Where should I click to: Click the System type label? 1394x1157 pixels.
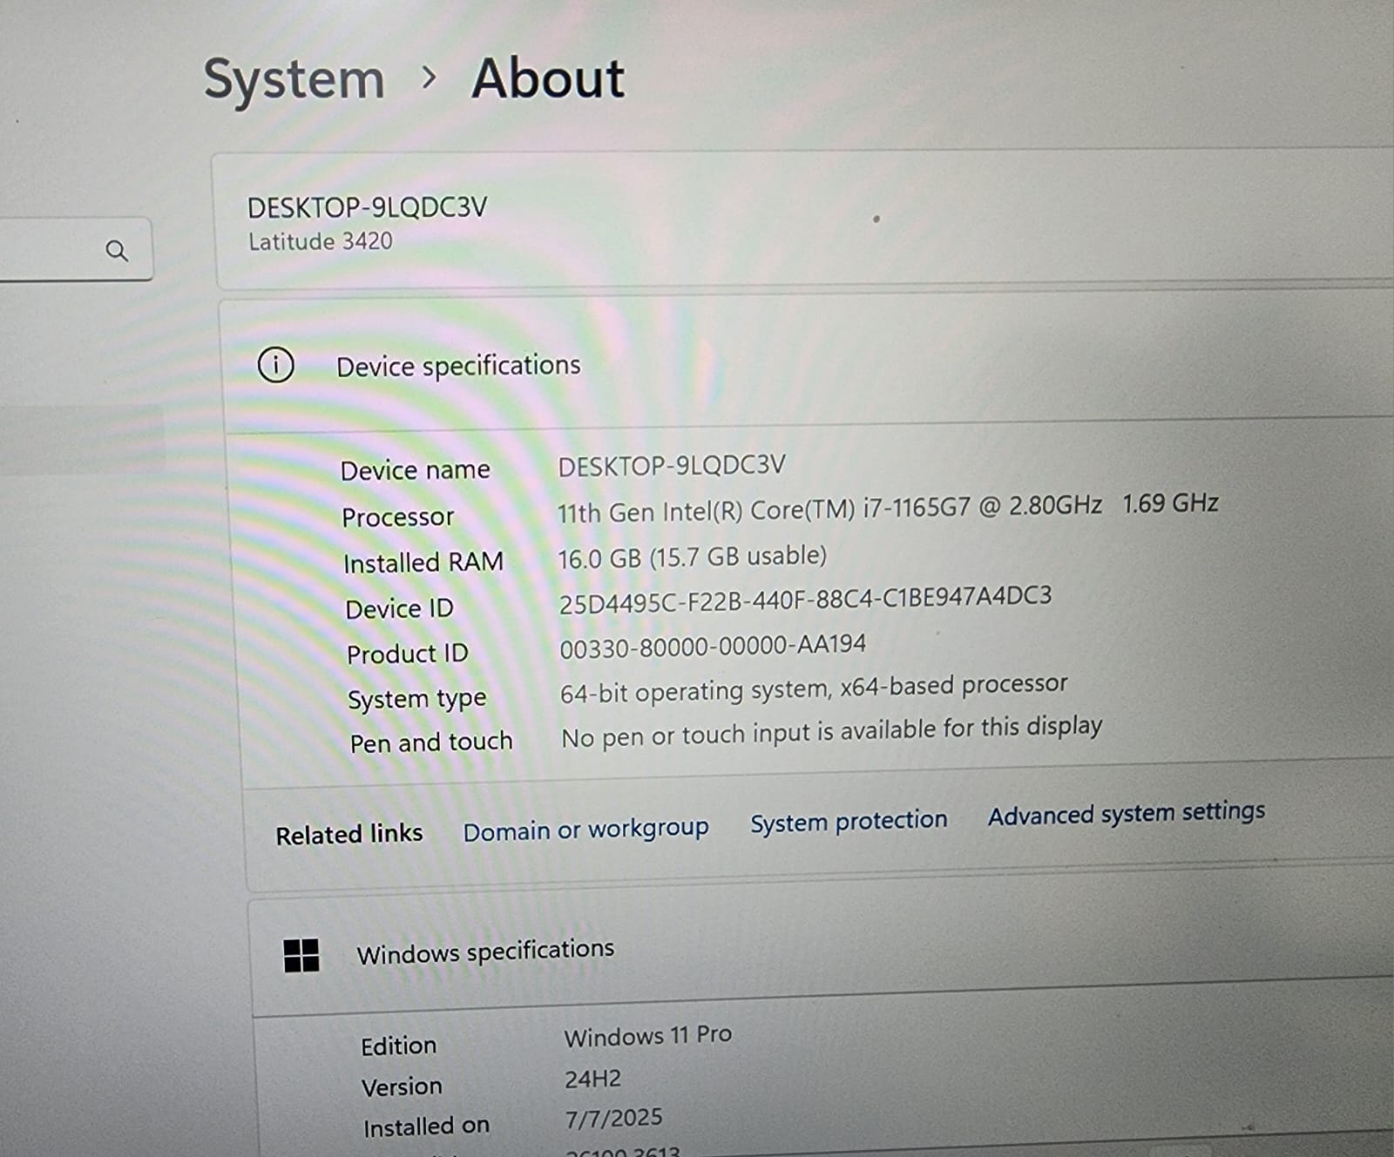pyautogui.click(x=417, y=699)
